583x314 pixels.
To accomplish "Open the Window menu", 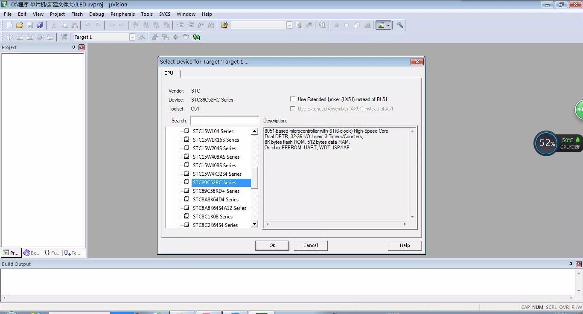I will click(186, 14).
